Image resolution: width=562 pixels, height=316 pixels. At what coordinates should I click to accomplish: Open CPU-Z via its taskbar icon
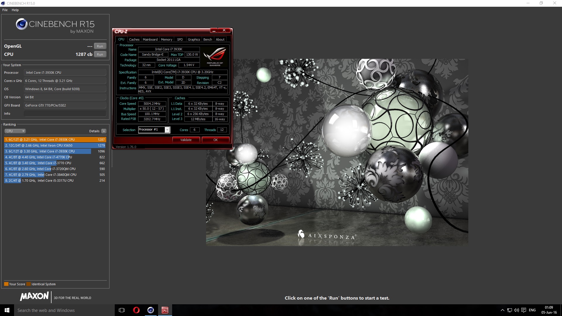tap(165, 310)
